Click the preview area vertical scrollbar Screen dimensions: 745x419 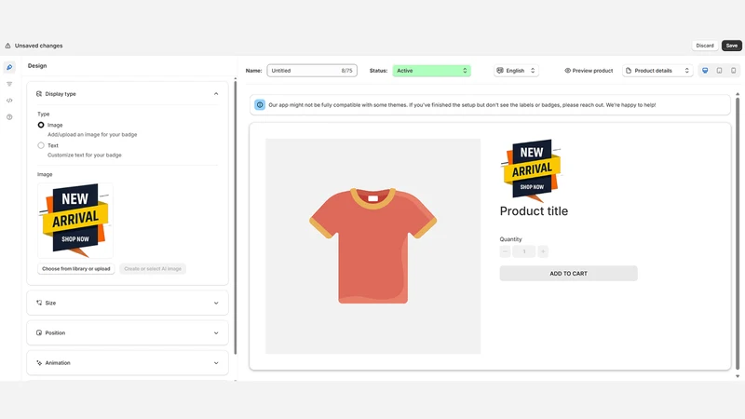738,233
